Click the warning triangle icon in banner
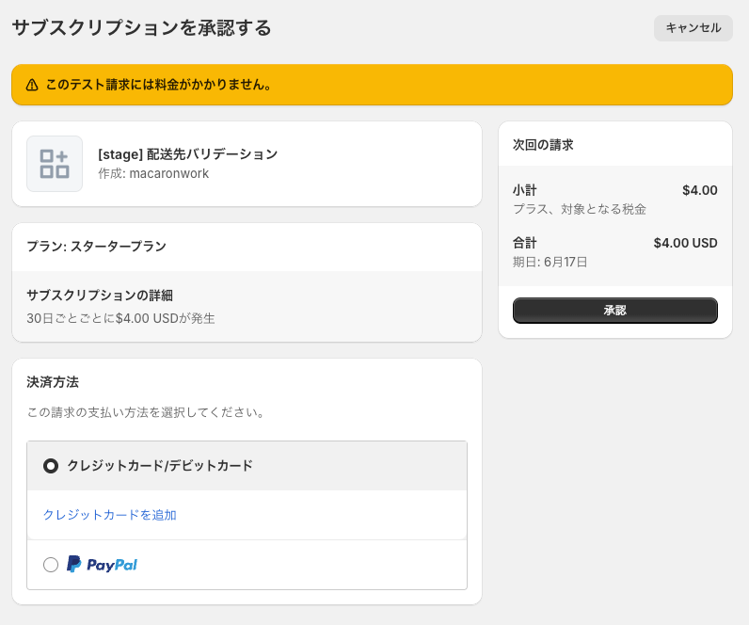749x625 pixels. 32,85
